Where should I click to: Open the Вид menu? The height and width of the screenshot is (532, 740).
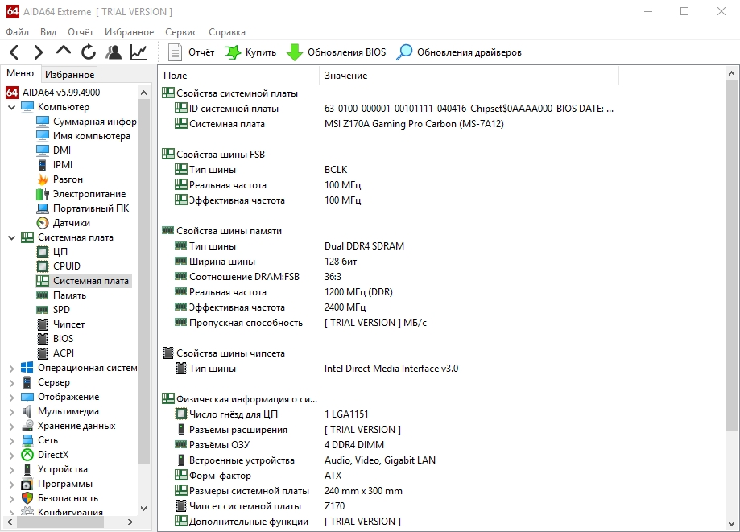click(48, 32)
